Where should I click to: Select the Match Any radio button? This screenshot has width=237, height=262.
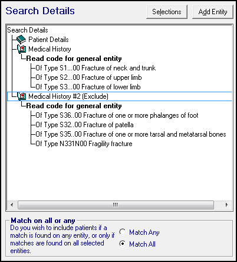tap(123, 232)
